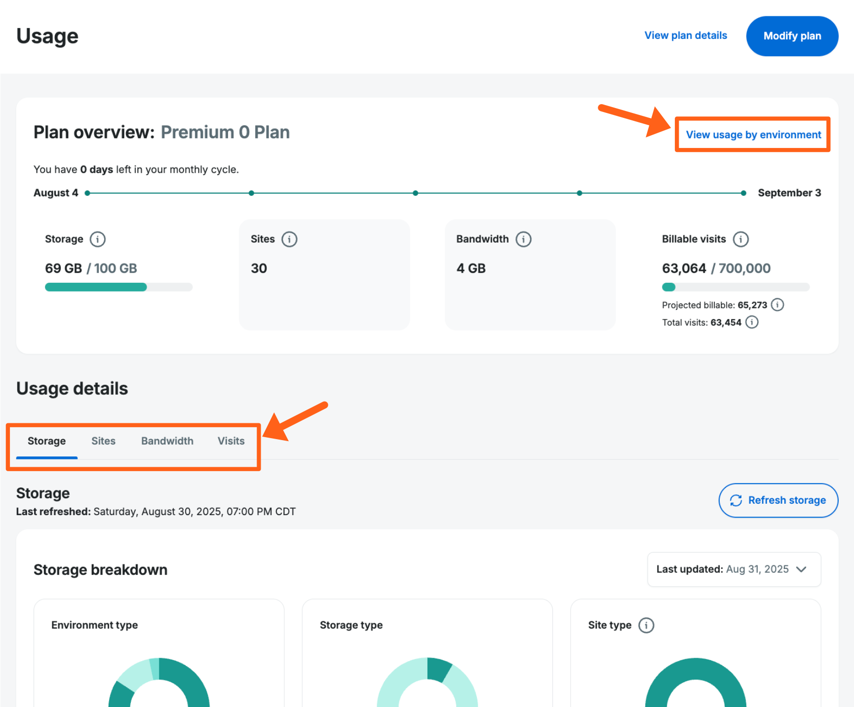Click the billable visits progress bar

click(x=736, y=287)
